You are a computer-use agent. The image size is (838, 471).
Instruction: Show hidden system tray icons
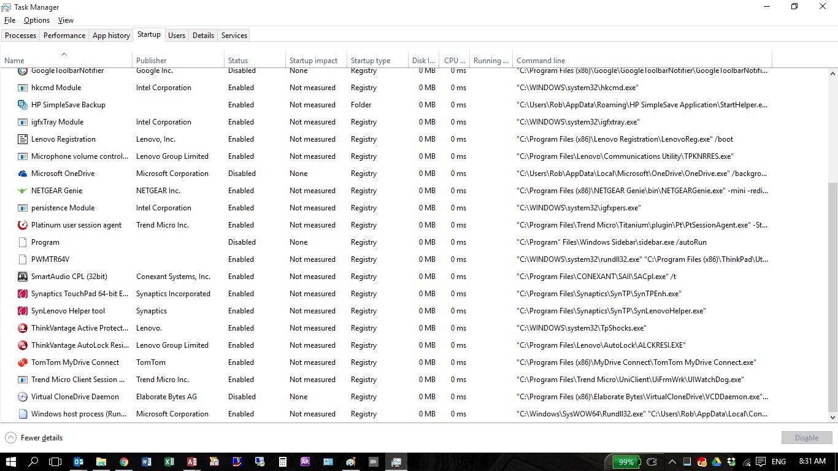click(672, 462)
